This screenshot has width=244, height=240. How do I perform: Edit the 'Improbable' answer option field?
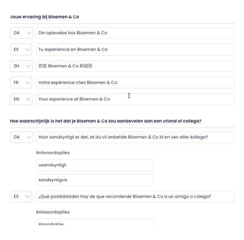[95, 223]
